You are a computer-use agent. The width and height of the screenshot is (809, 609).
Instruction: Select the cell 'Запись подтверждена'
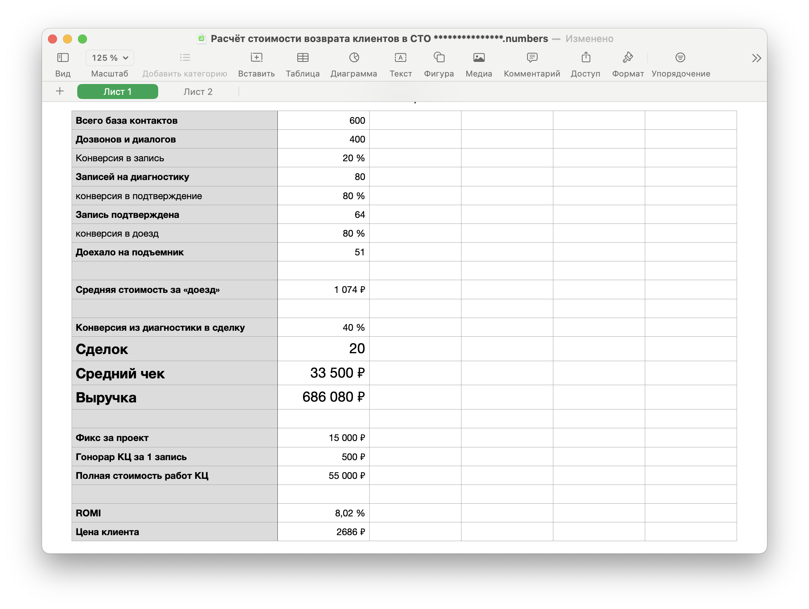[x=175, y=214]
